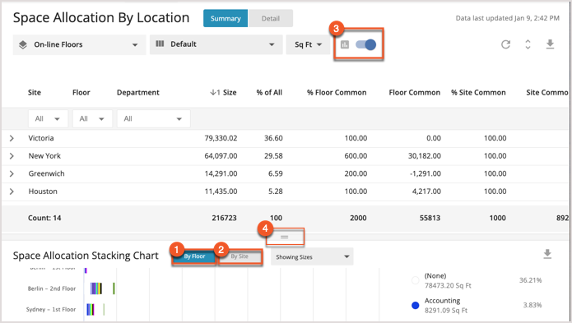Screen dimensions: 572x323
Task: Toggle the stacking chart switch
Action: [366, 44]
